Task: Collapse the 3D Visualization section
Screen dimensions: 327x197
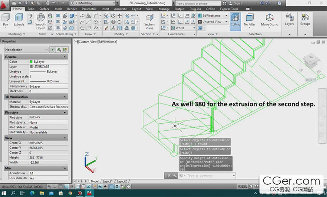Action: coord(65,97)
